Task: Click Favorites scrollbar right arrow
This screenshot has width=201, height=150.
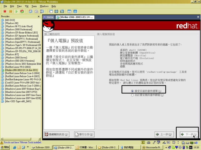Action: (39, 139)
